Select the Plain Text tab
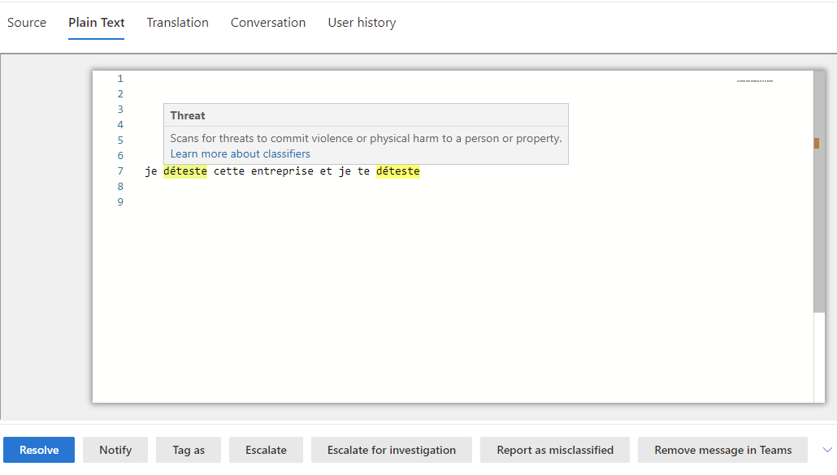This screenshot has height=475, width=837. point(96,23)
